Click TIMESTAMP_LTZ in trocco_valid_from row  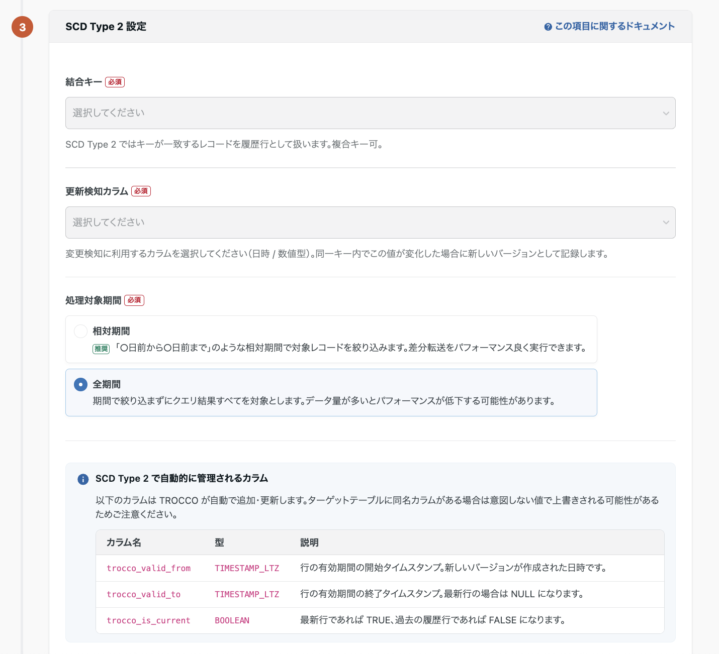point(247,568)
